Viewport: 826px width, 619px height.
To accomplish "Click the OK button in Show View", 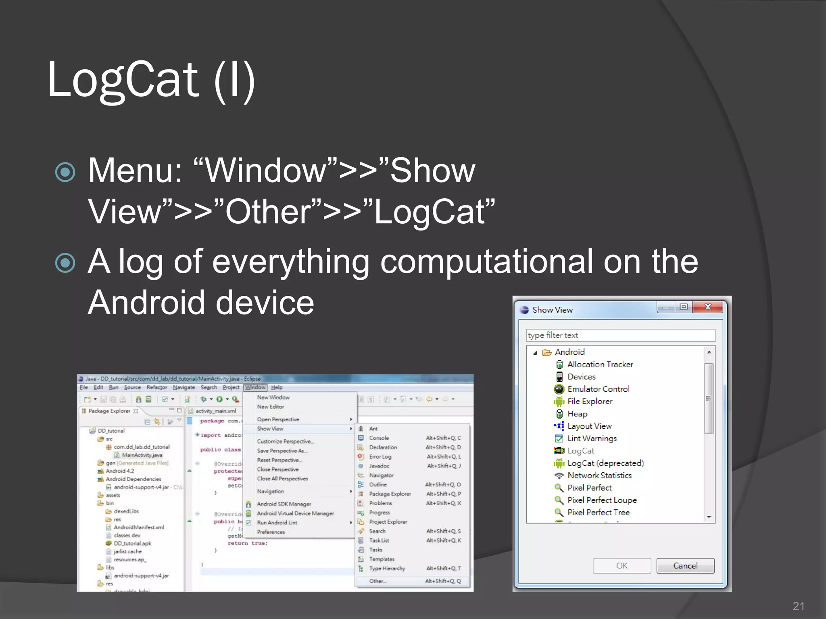I will 622,565.
